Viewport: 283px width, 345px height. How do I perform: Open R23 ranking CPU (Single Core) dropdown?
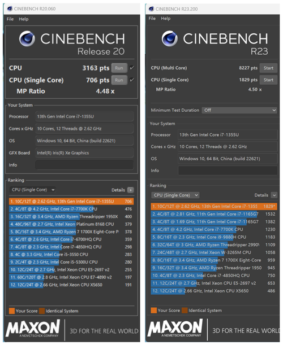175,195
